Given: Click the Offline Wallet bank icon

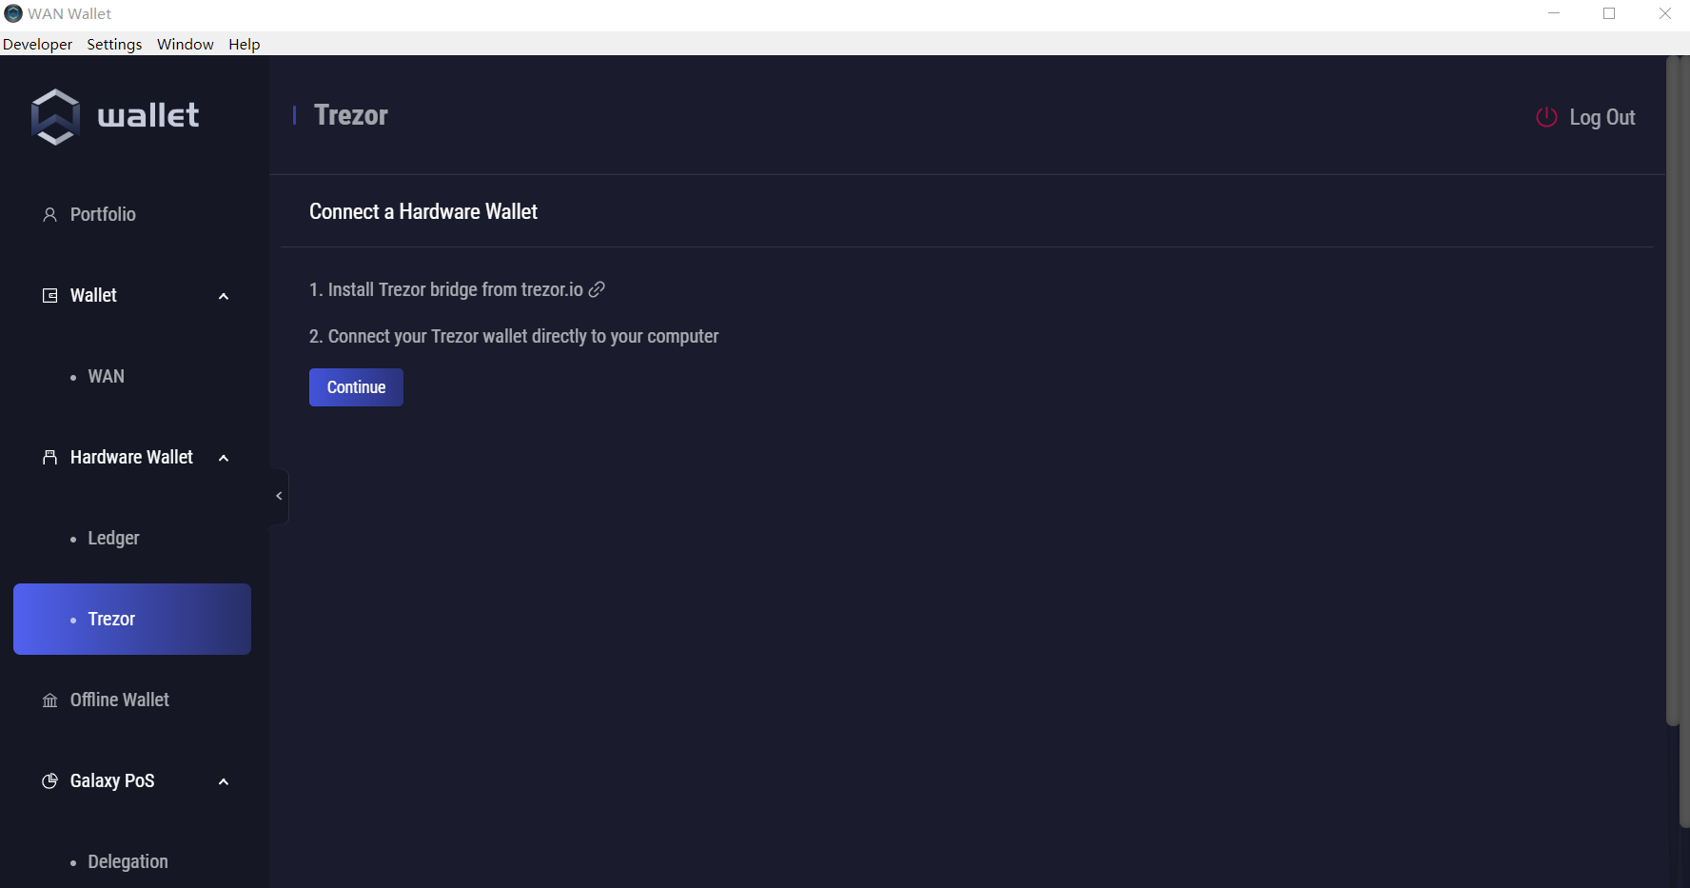Looking at the screenshot, I should click(50, 701).
